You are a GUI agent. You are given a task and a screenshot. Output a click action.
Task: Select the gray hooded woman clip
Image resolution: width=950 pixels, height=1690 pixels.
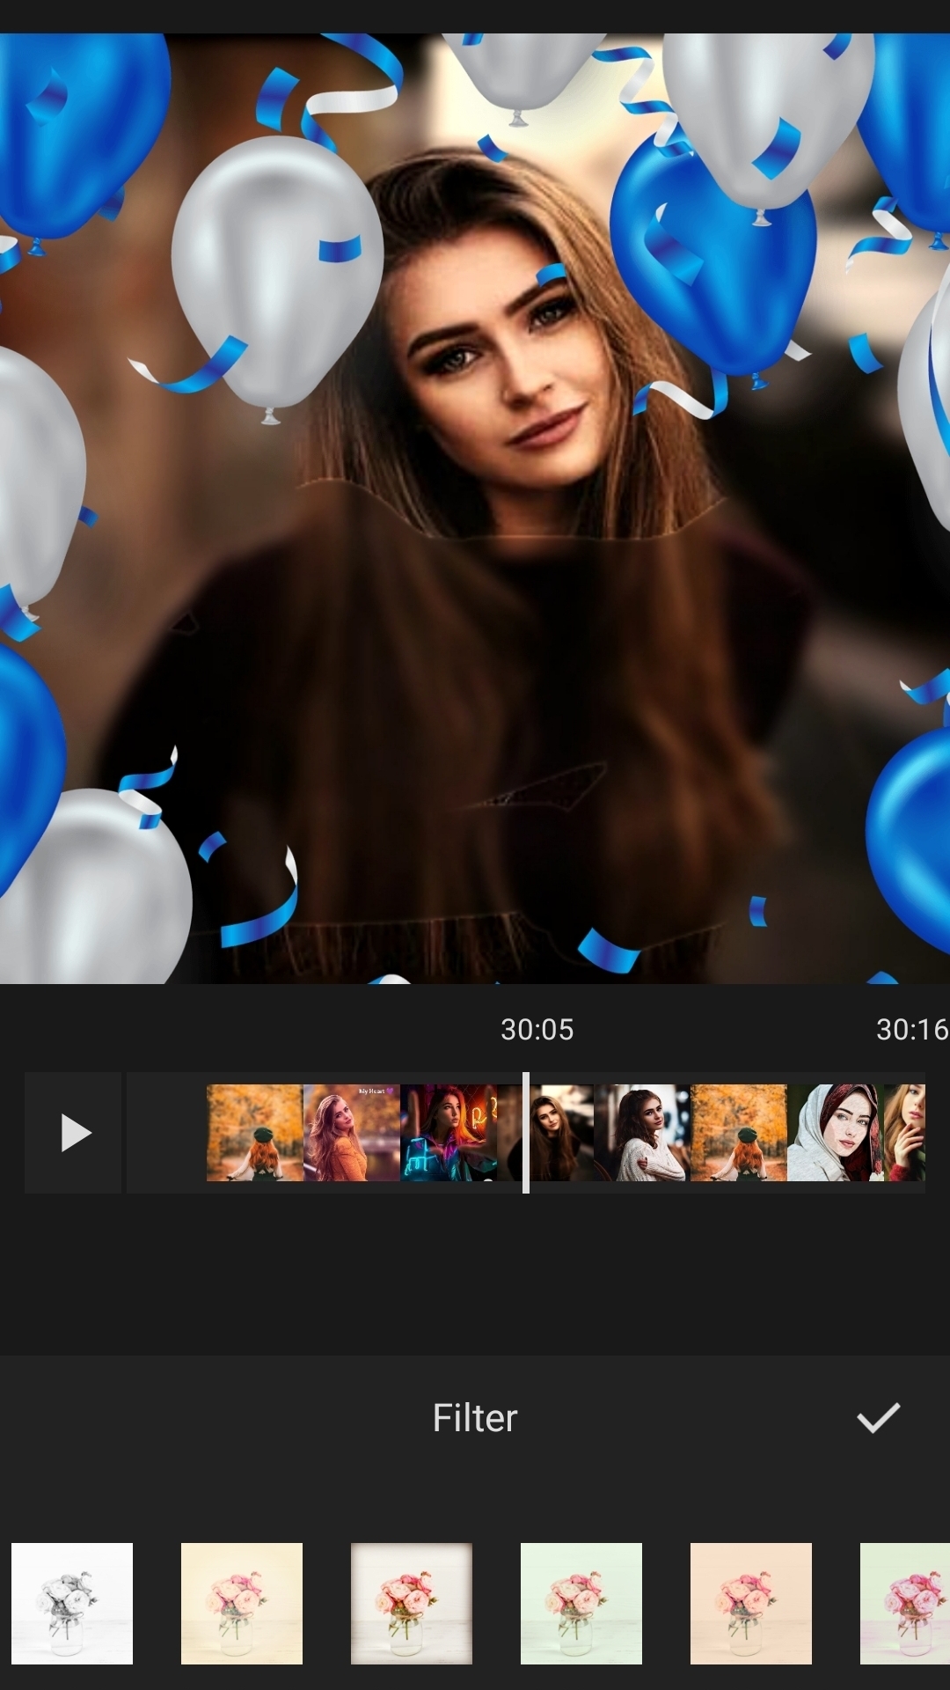836,1133
